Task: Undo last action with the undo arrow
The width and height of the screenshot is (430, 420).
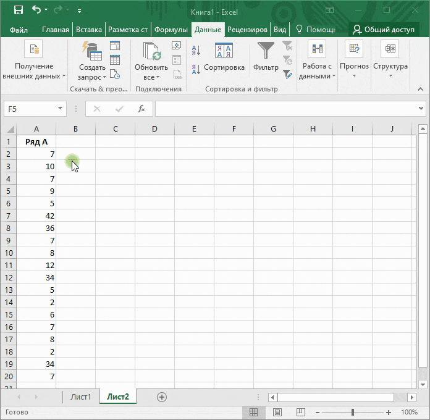Action: point(36,10)
